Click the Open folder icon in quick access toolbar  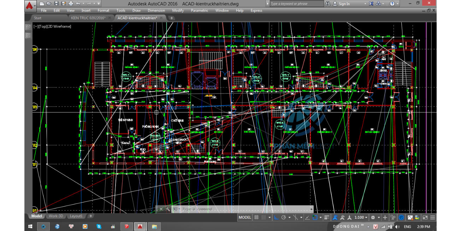tap(49, 4)
